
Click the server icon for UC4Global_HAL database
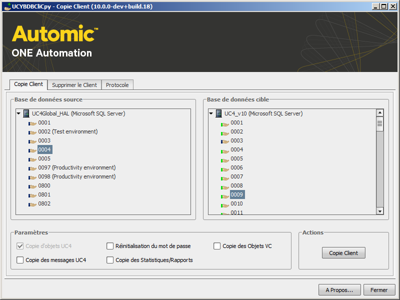point(26,113)
